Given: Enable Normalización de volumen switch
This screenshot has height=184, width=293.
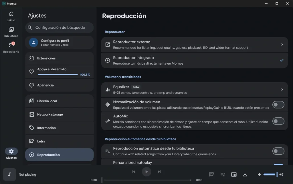Looking at the screenshot, I should (x=278, y=105).
